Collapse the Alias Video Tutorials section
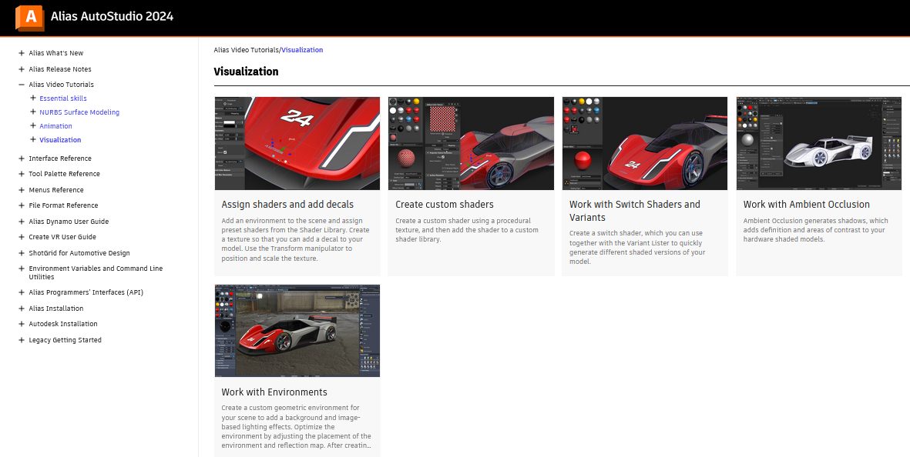Viewport: 910px width, 457px height. (20, 85)
